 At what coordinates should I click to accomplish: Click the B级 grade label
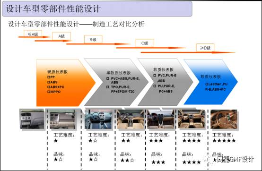93,40
